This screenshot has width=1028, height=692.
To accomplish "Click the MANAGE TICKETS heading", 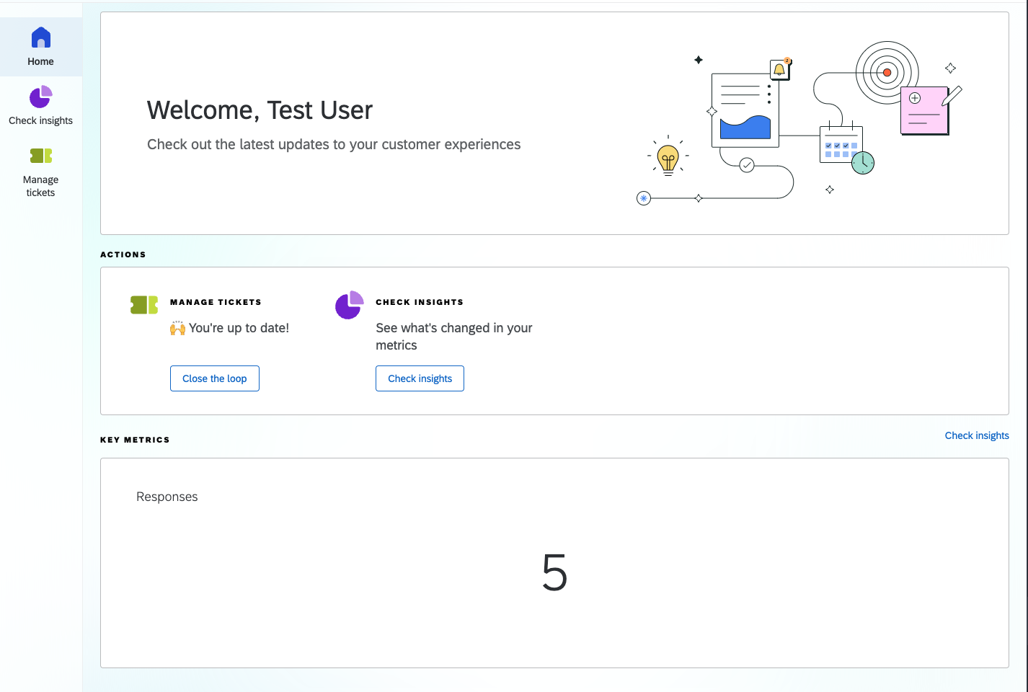I will tap(216, 302).
